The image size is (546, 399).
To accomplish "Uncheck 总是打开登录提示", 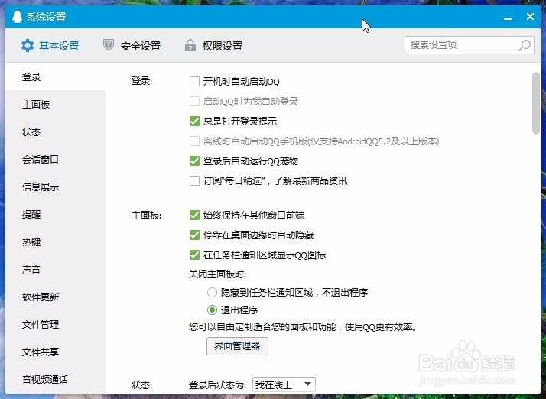I will coord(194,122).
